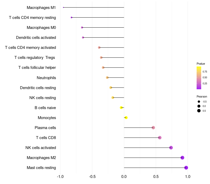Click the Pearson legend title

[202, 96]
